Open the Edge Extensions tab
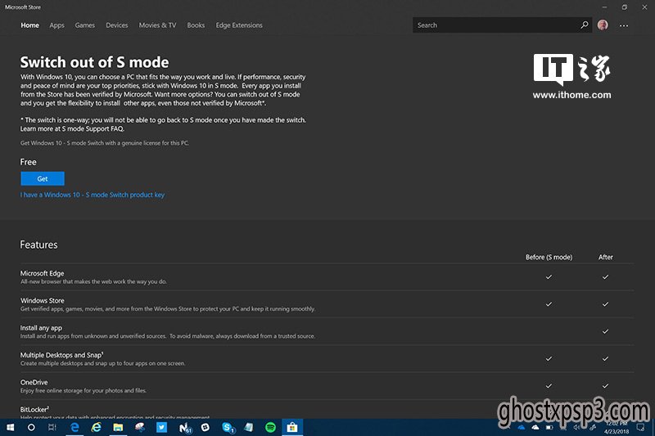Image resolution: width=655 pixels, height=436 pixels. [x=239, y=25]
